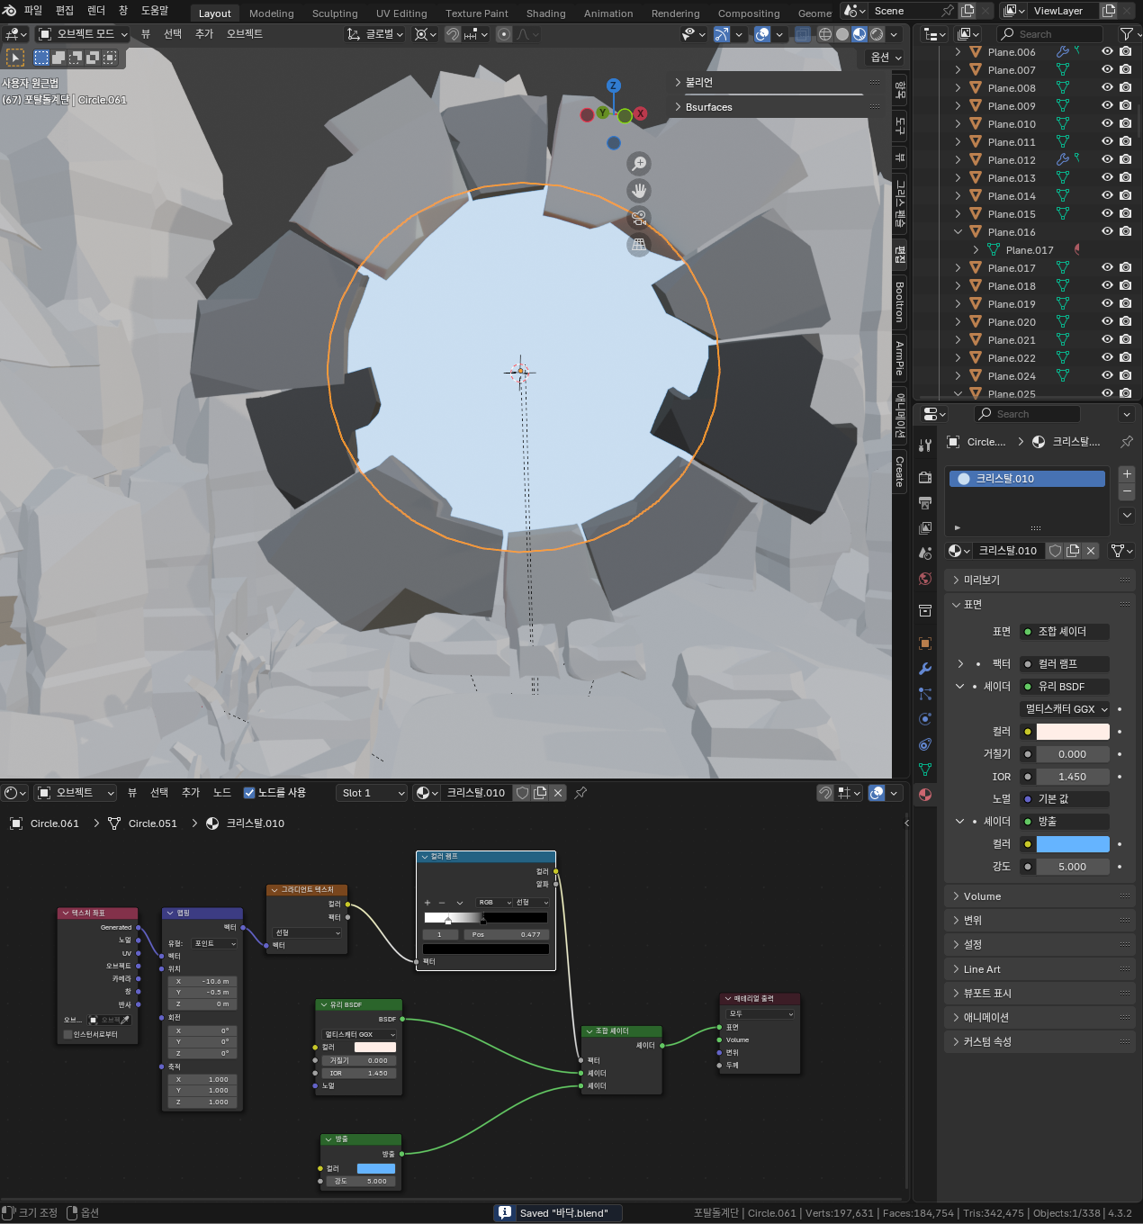Click the viewport pan hand icon
This screenshot has height=1224, width=1143.
click(x=639, y=191)
